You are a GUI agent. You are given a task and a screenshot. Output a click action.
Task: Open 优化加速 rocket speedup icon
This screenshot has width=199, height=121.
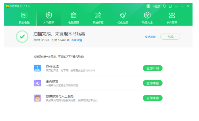123,18
